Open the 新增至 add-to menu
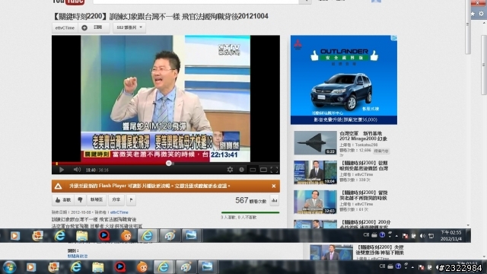 point(97,199)
